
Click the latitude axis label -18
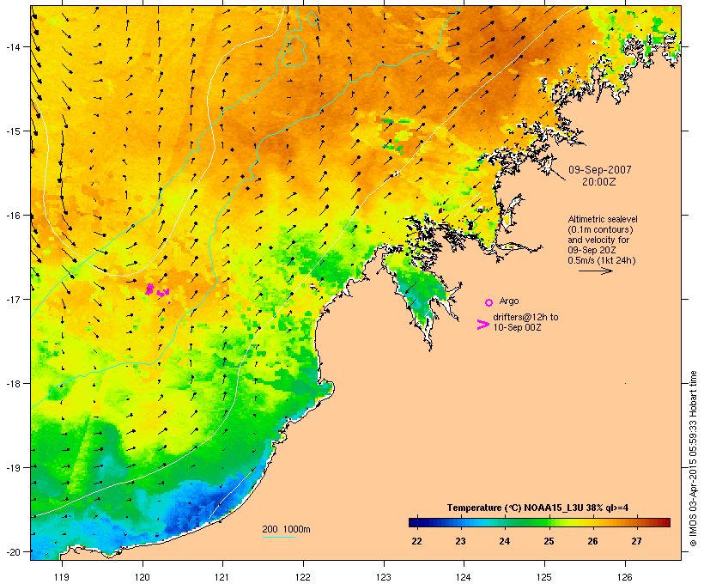click(12, 384)
